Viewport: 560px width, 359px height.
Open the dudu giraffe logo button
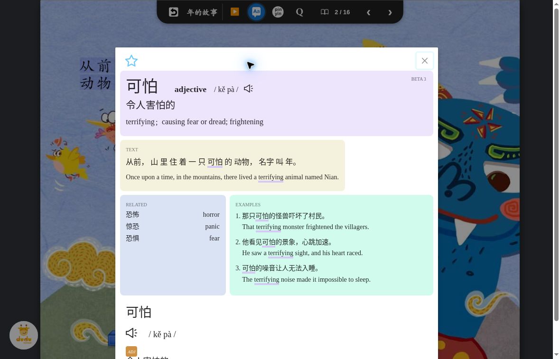(x=24, y=335)
